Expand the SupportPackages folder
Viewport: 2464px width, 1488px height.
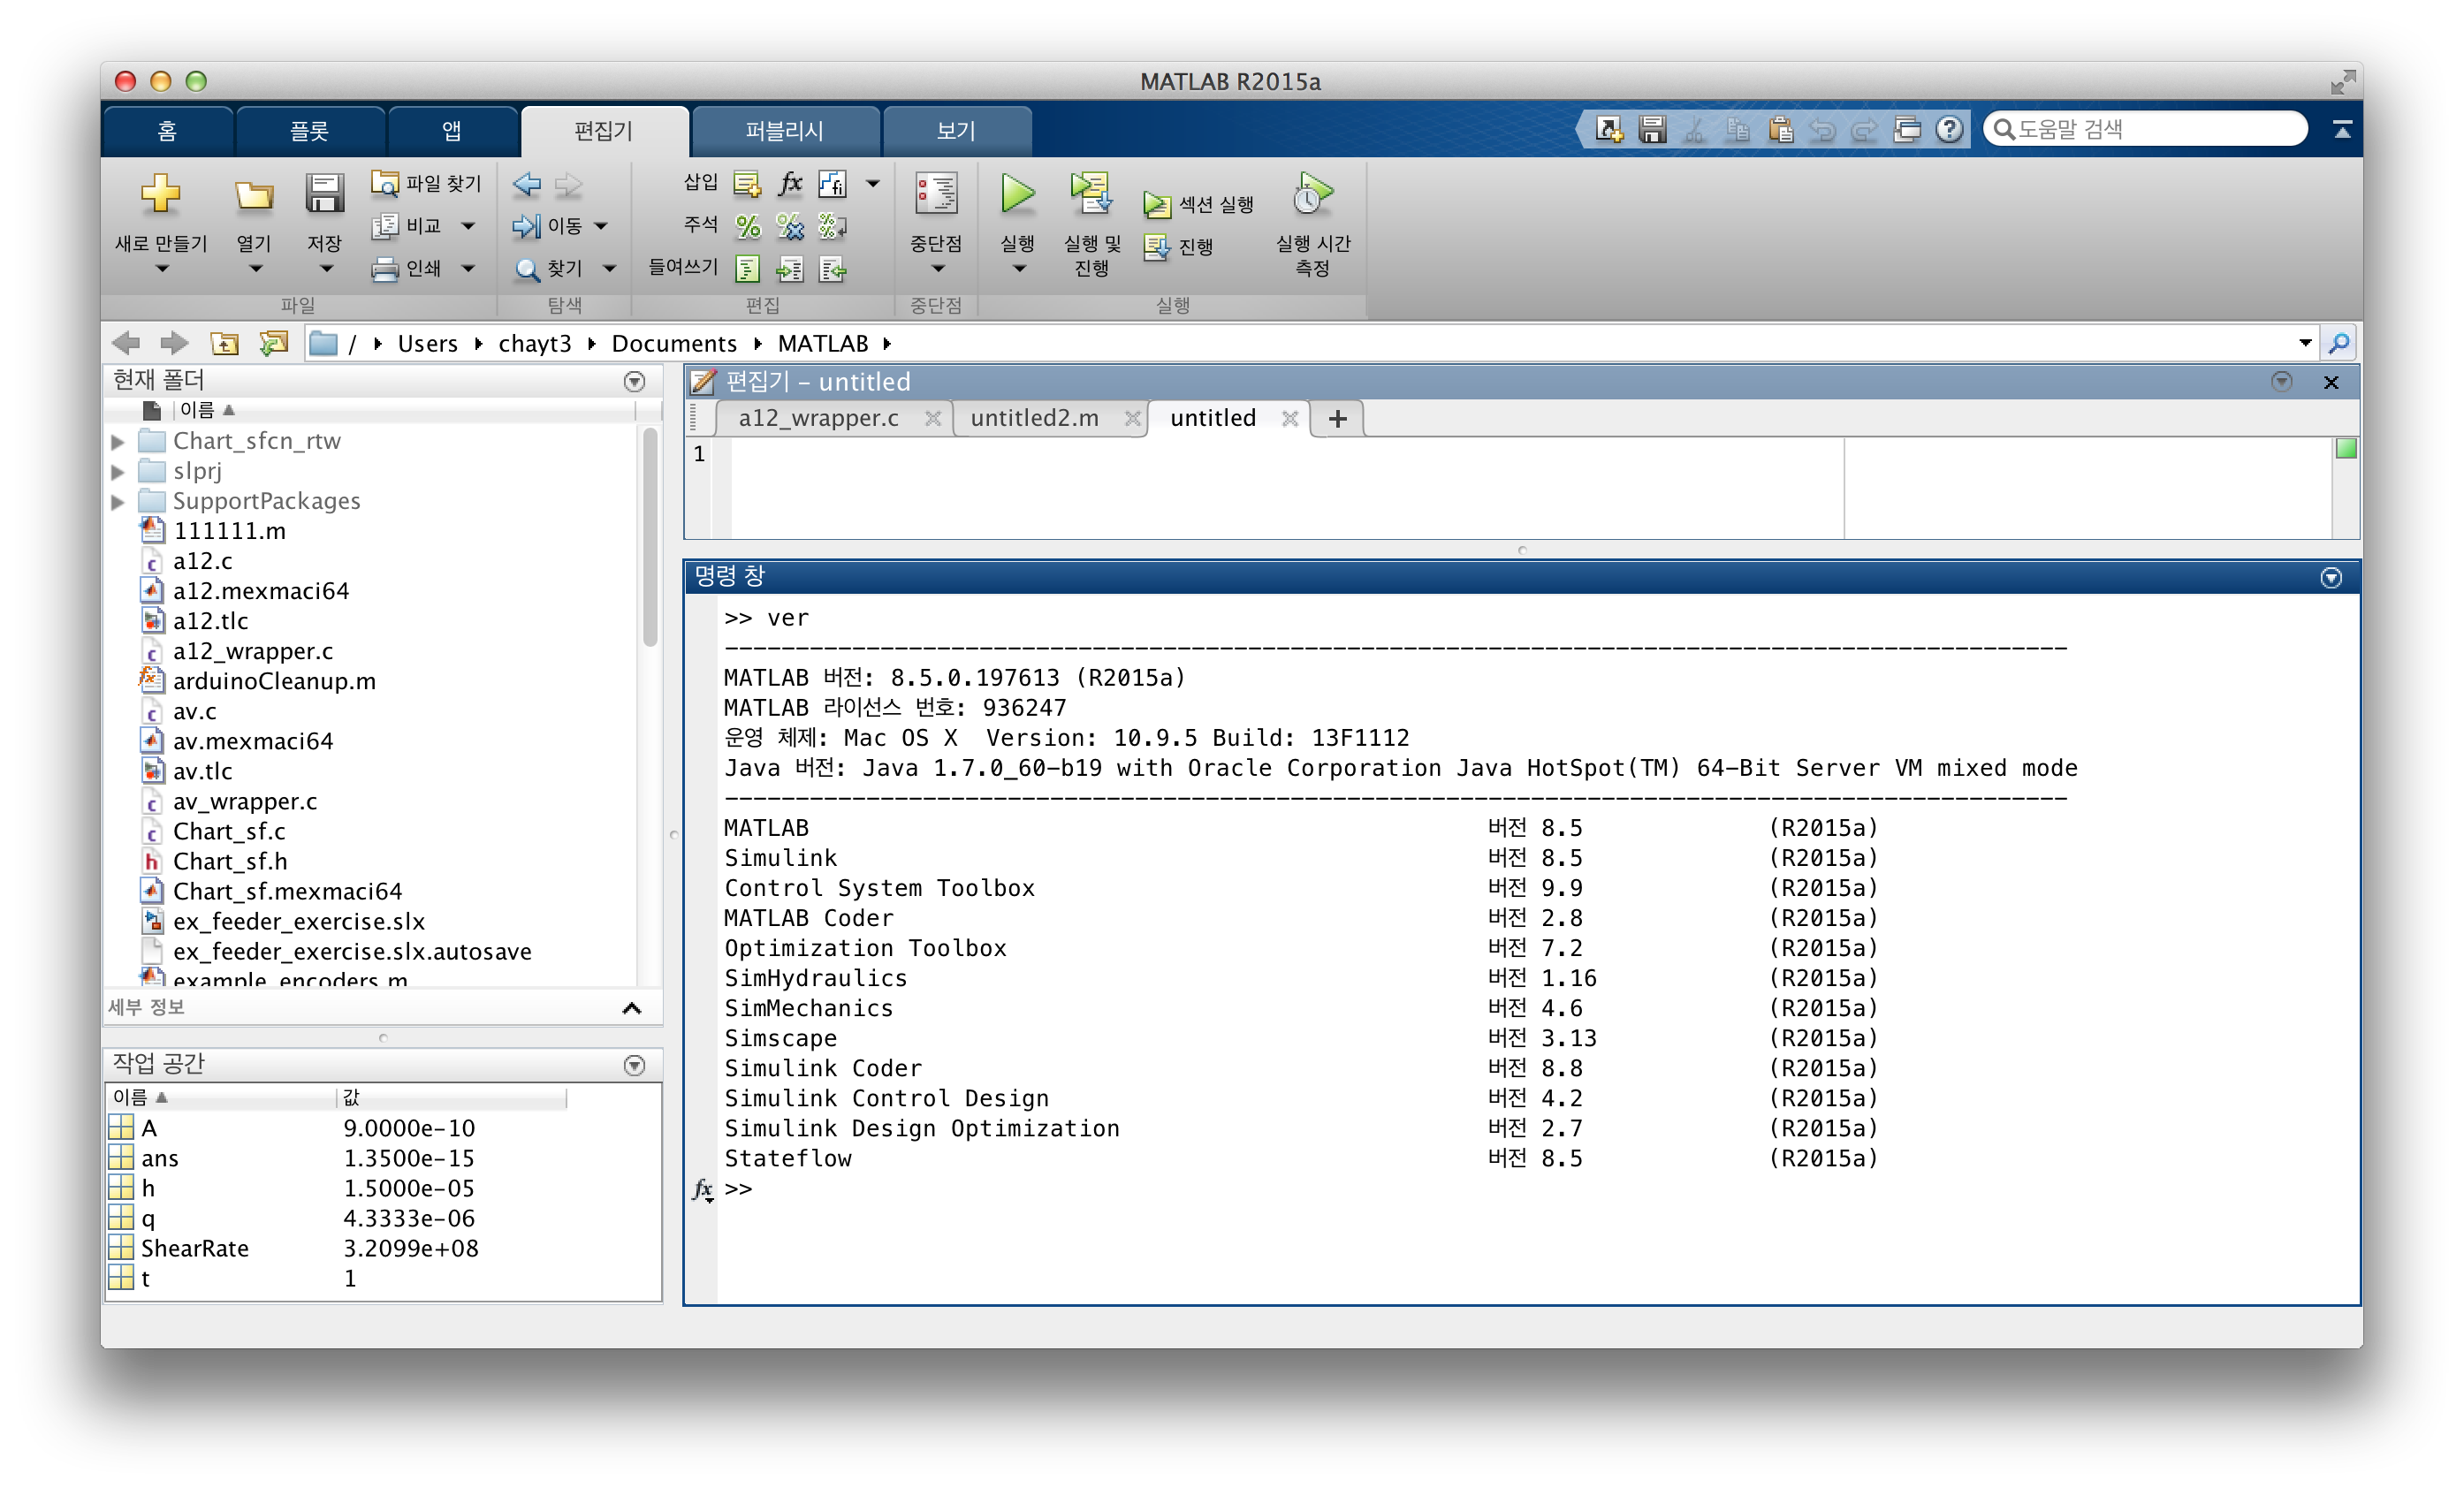click(118, 501)
